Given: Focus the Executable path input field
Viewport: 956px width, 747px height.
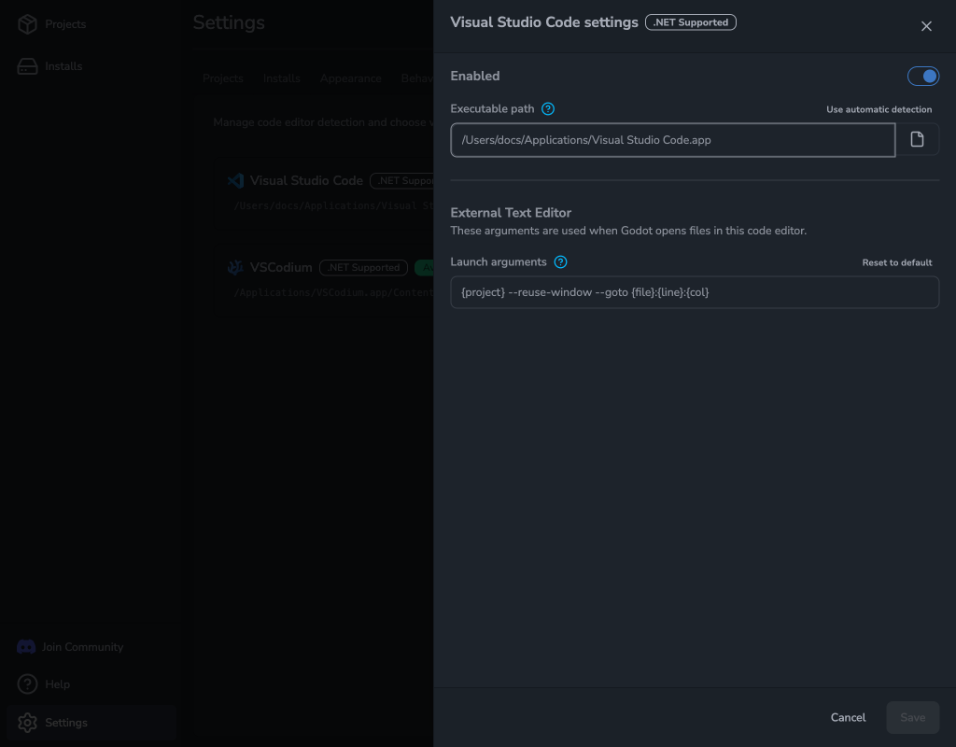Looking at the screenshot, I should [x=672, y=140].
